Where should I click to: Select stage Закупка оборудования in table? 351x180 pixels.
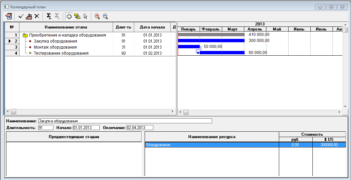55,41
